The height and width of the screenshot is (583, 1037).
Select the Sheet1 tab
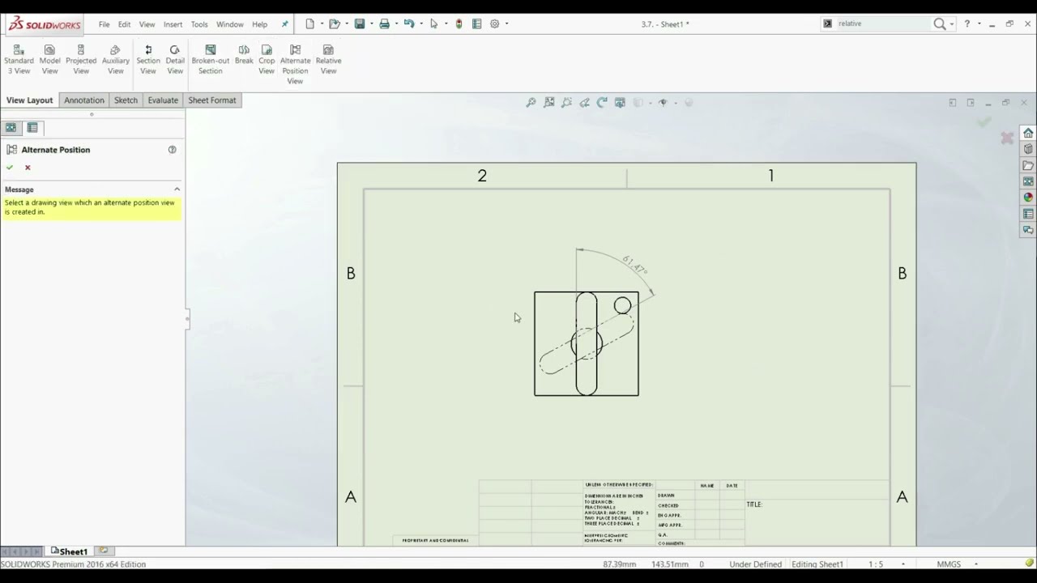[69, 551]
